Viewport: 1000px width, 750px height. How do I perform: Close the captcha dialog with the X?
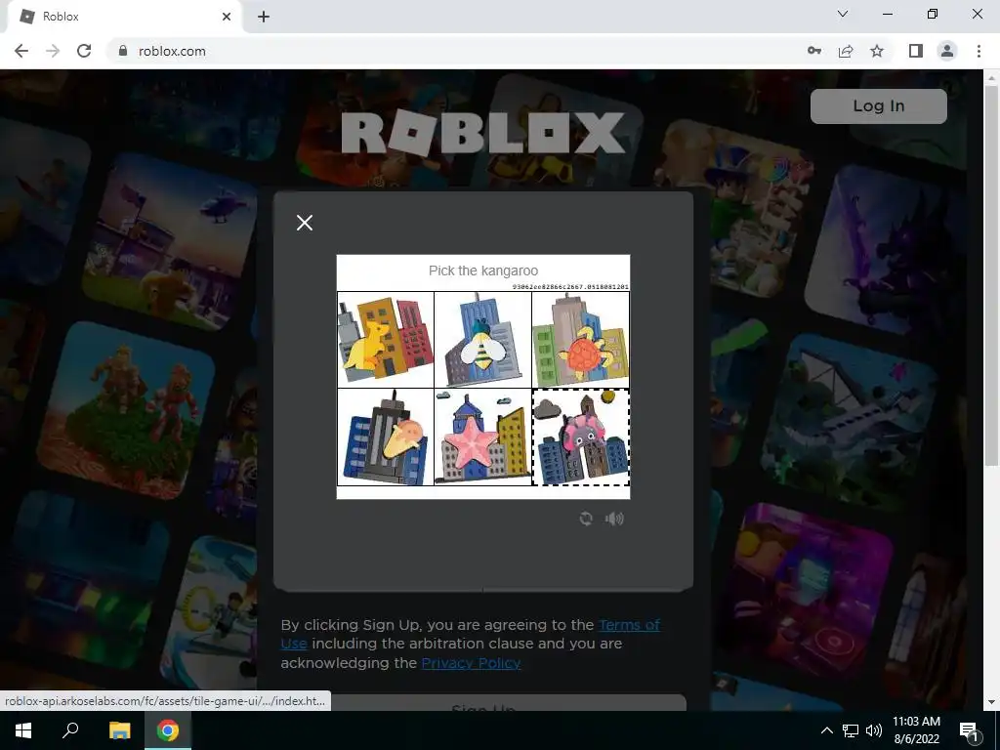pos(305,223)
